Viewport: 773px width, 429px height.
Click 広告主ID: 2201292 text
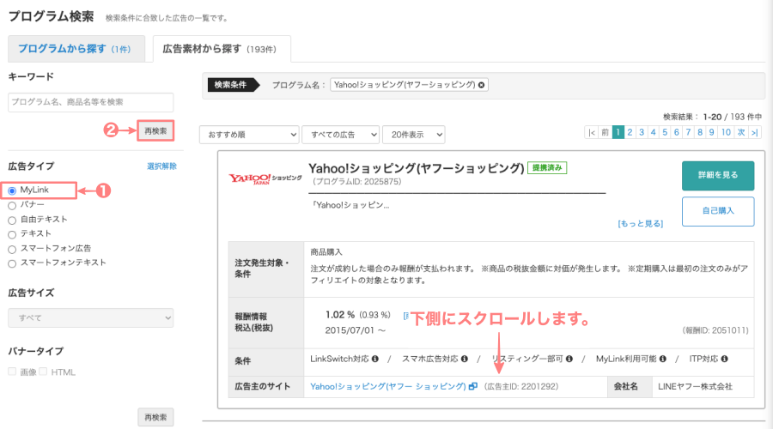click(x=521, y=387)
